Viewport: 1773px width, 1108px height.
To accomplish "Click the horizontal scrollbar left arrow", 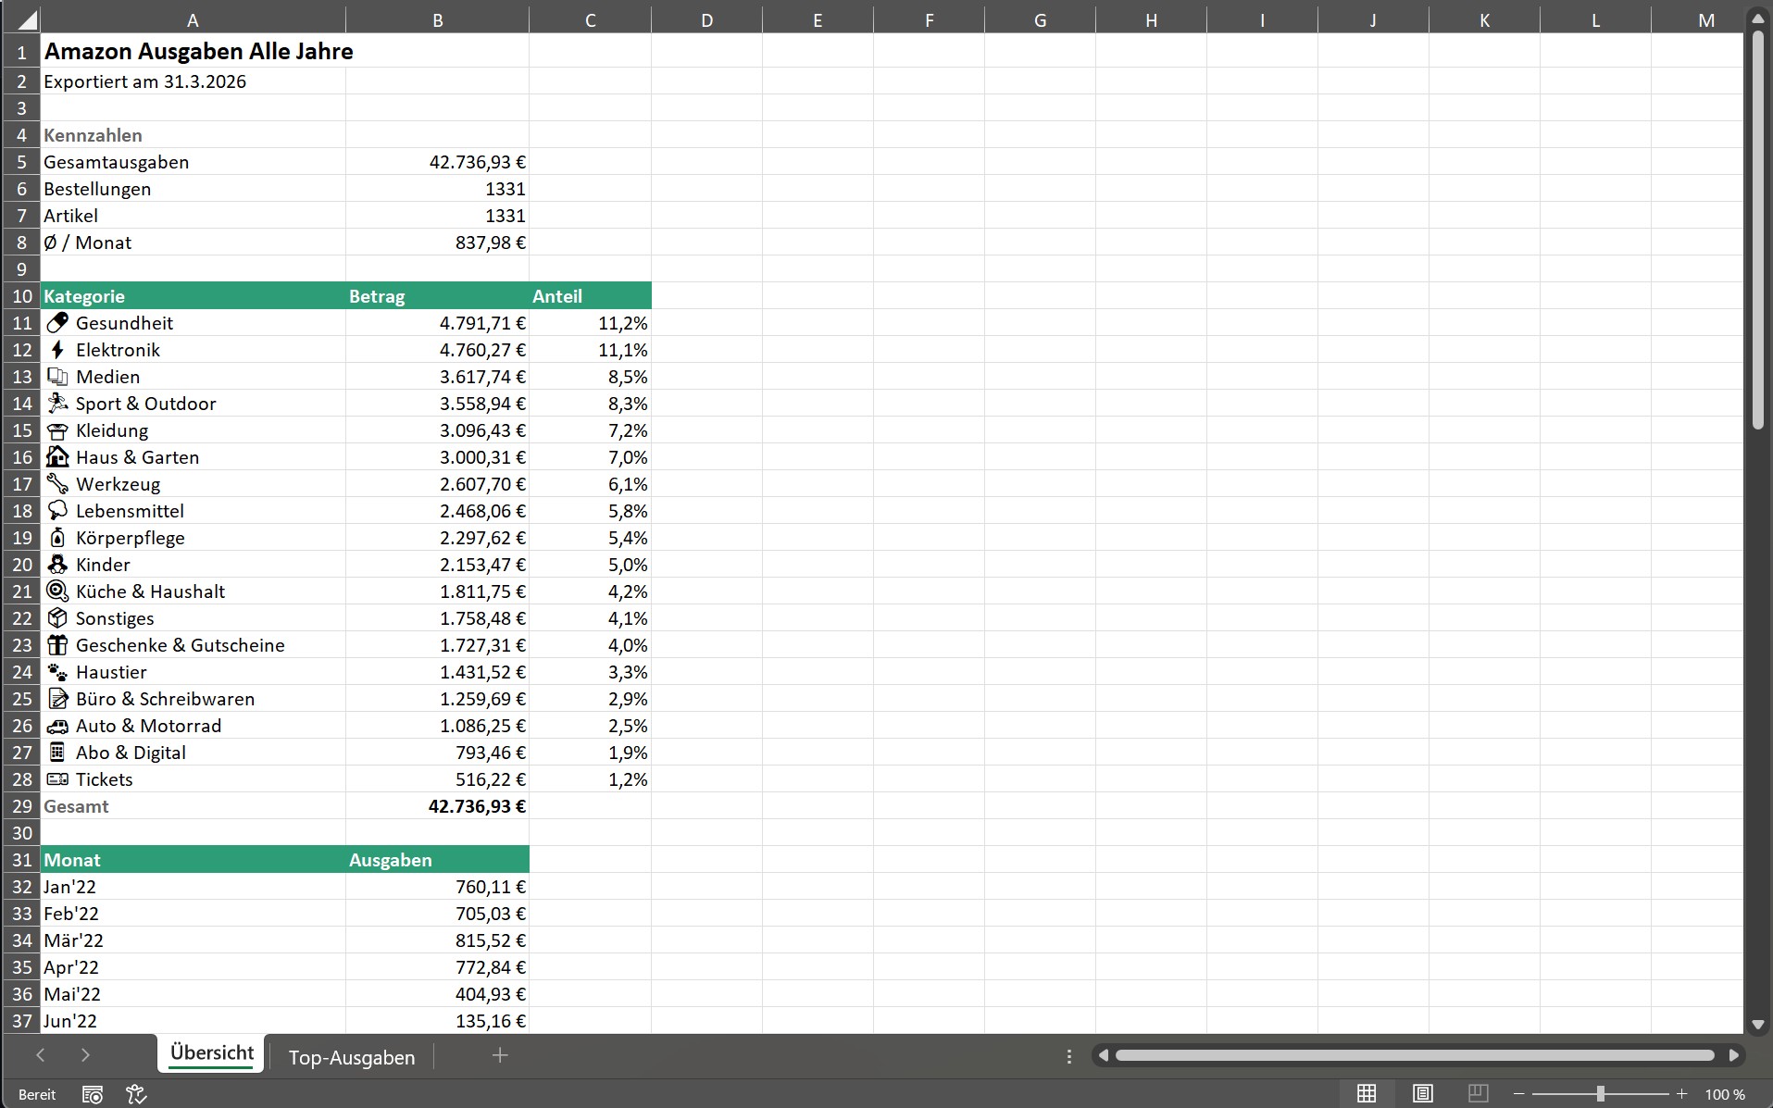I will [1102, 1055].
